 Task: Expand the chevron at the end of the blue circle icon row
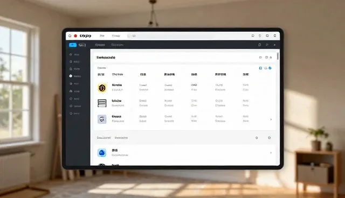(x=271, y=153)
